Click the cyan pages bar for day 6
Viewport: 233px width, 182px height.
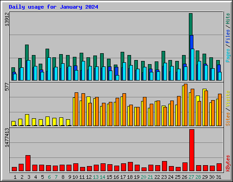[49, 69]
